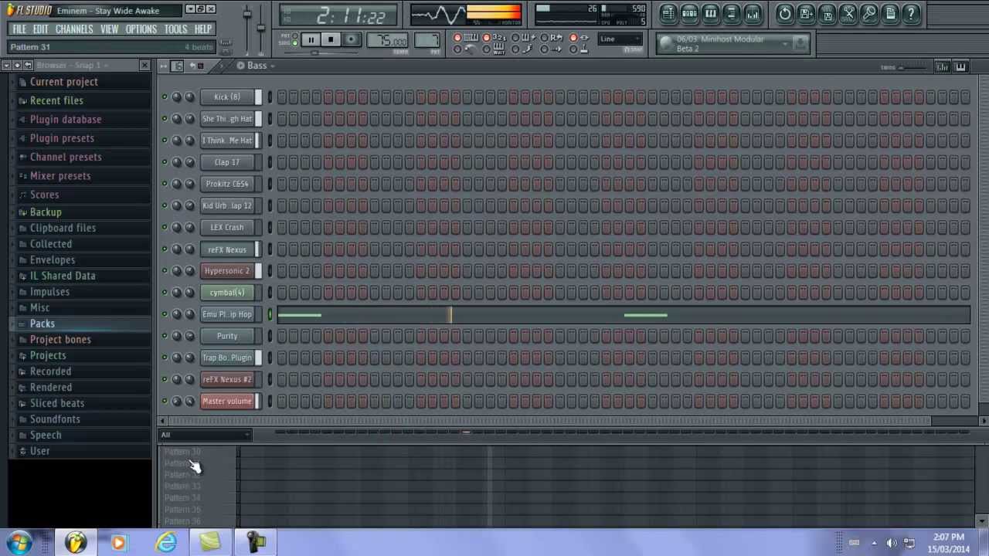Open the TOOLS menu

(x=175, y=29)
